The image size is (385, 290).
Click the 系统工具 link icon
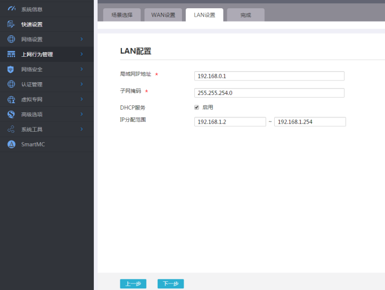click(x=11, y=129)
